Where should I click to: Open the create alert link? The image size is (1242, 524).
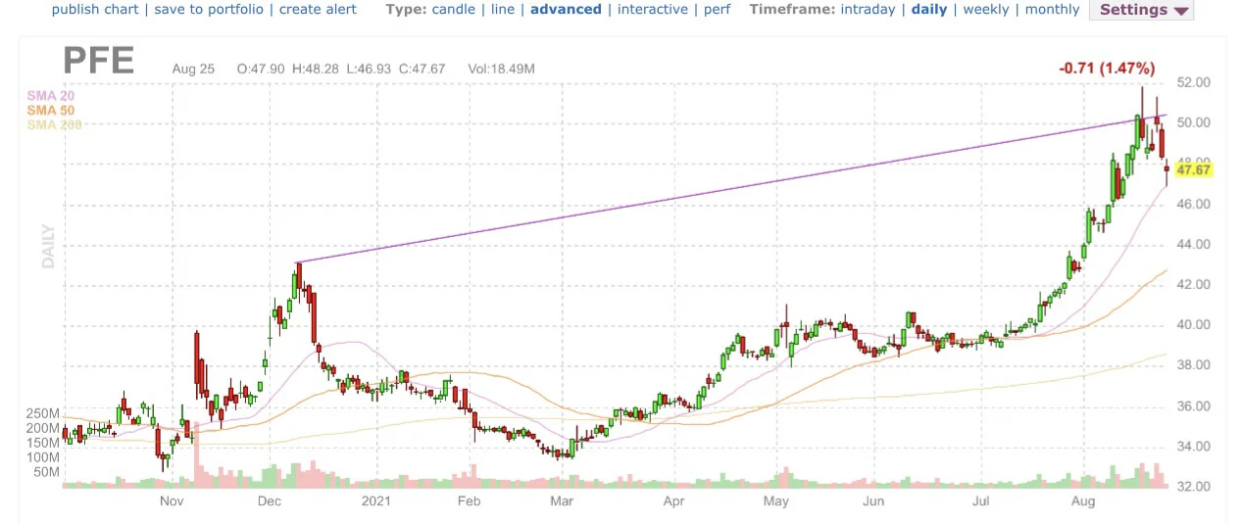coord(318,9)
